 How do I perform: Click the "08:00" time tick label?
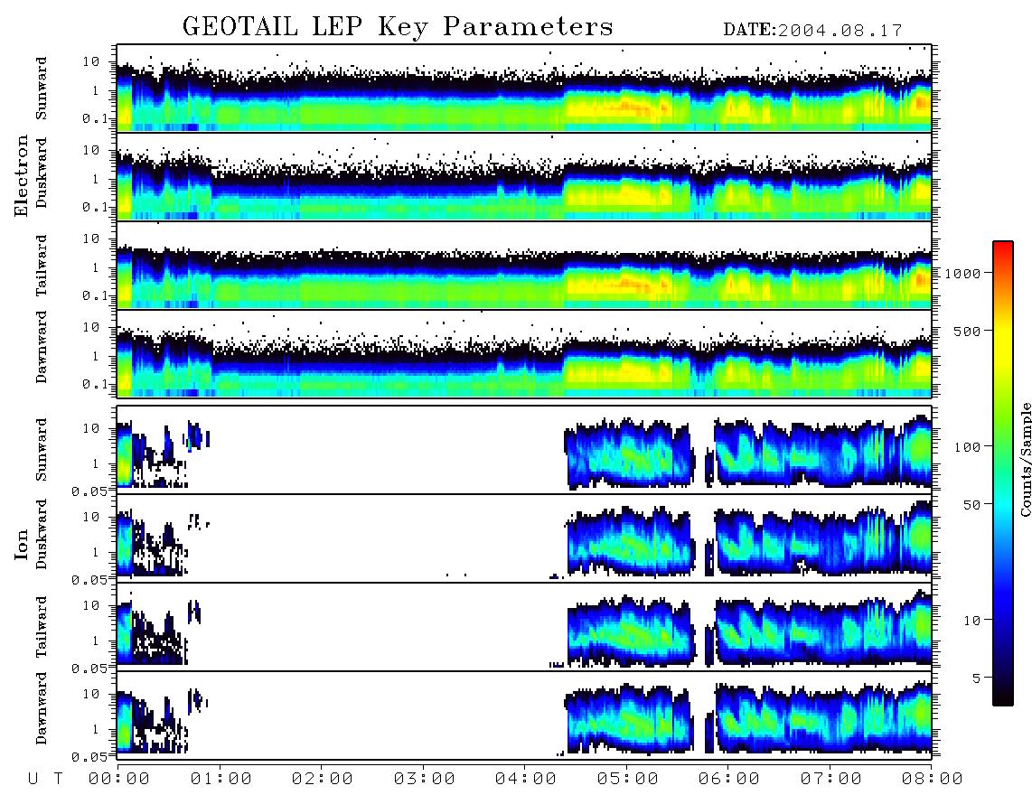[933, 779]
